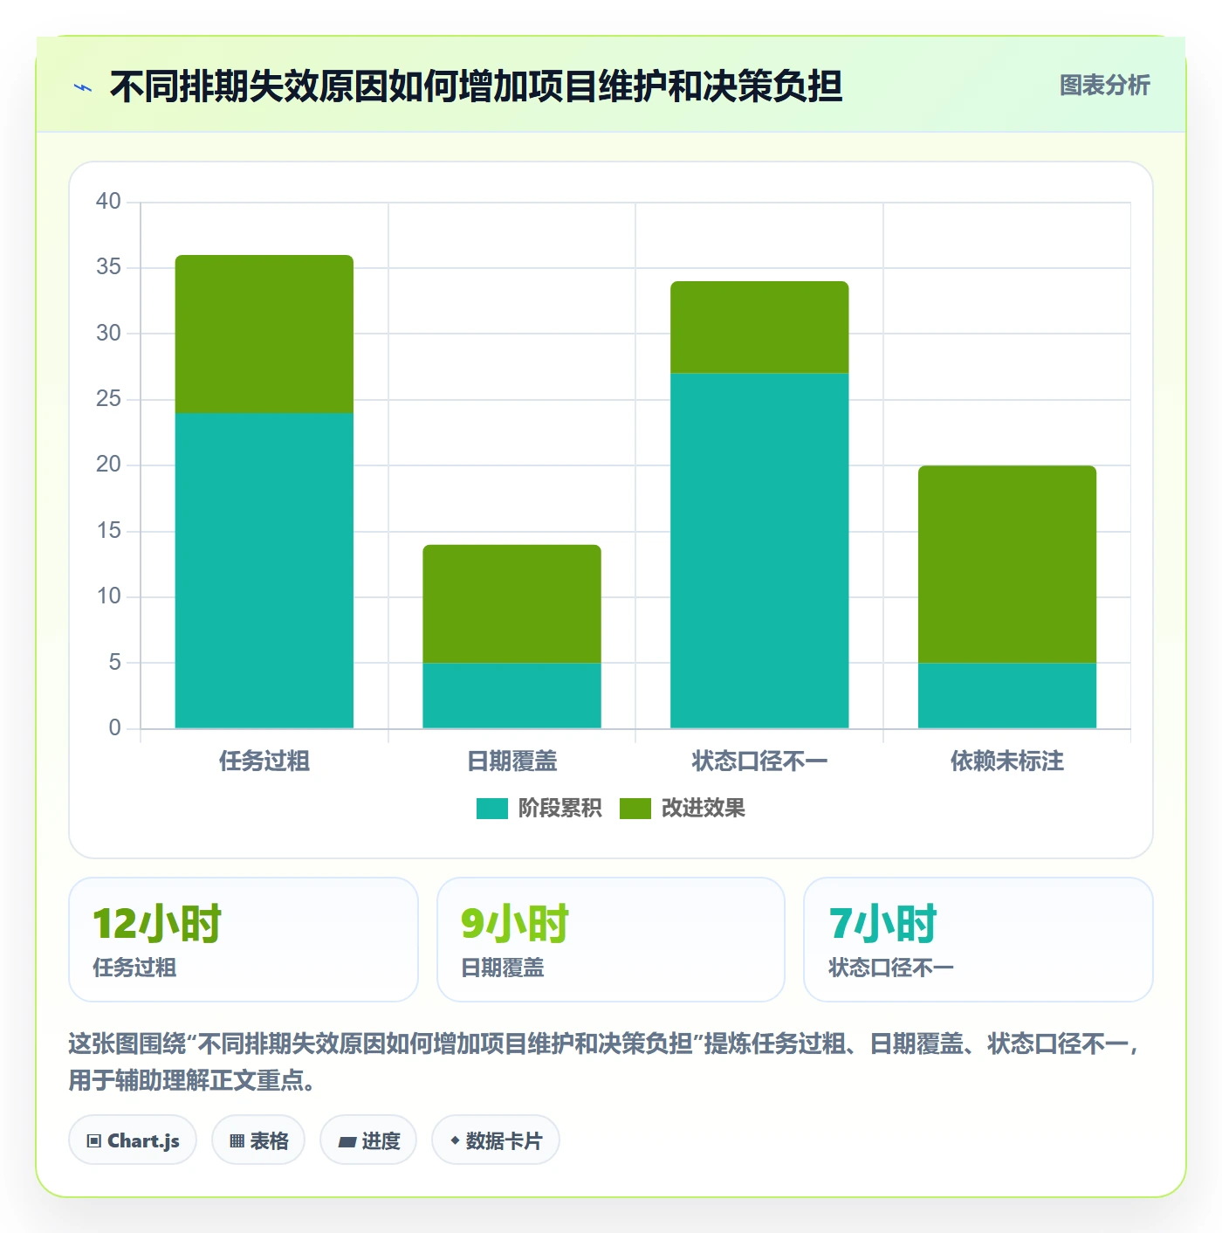Click the 9小时 日期覆盖 data card
The height and width of the screenshot is (1233, 1222).
point(611,940)
